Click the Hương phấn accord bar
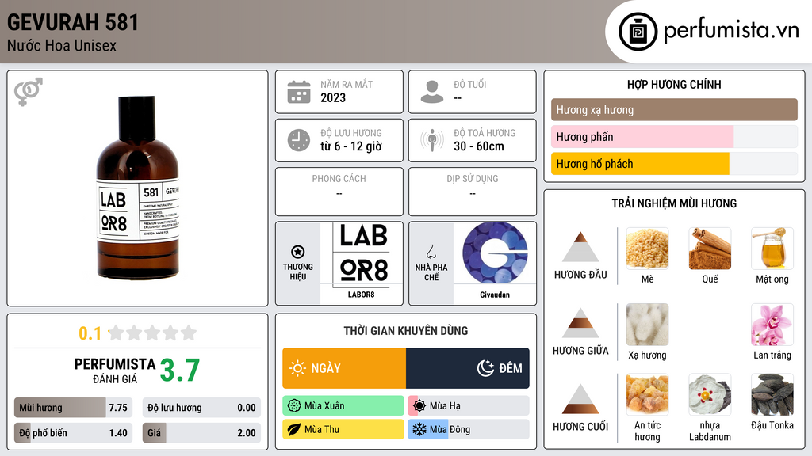The width and height of the screenshot is (812, 456). click(x=674, y=136)
